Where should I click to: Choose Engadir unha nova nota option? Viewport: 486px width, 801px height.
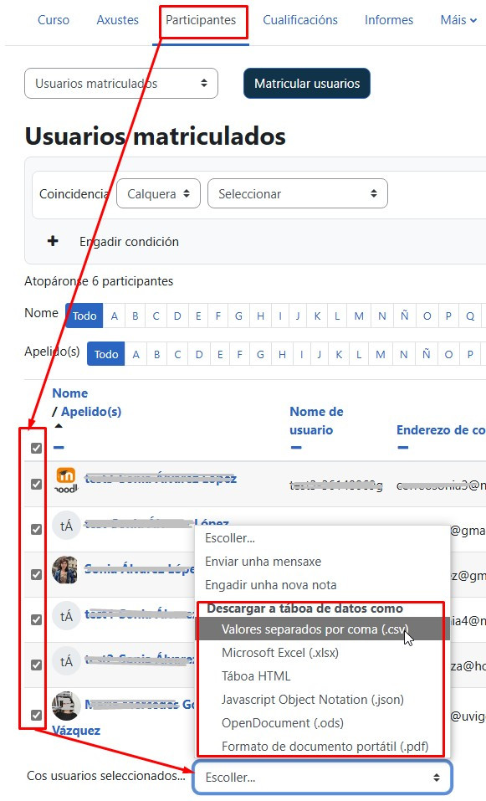[x=323, y=585]
